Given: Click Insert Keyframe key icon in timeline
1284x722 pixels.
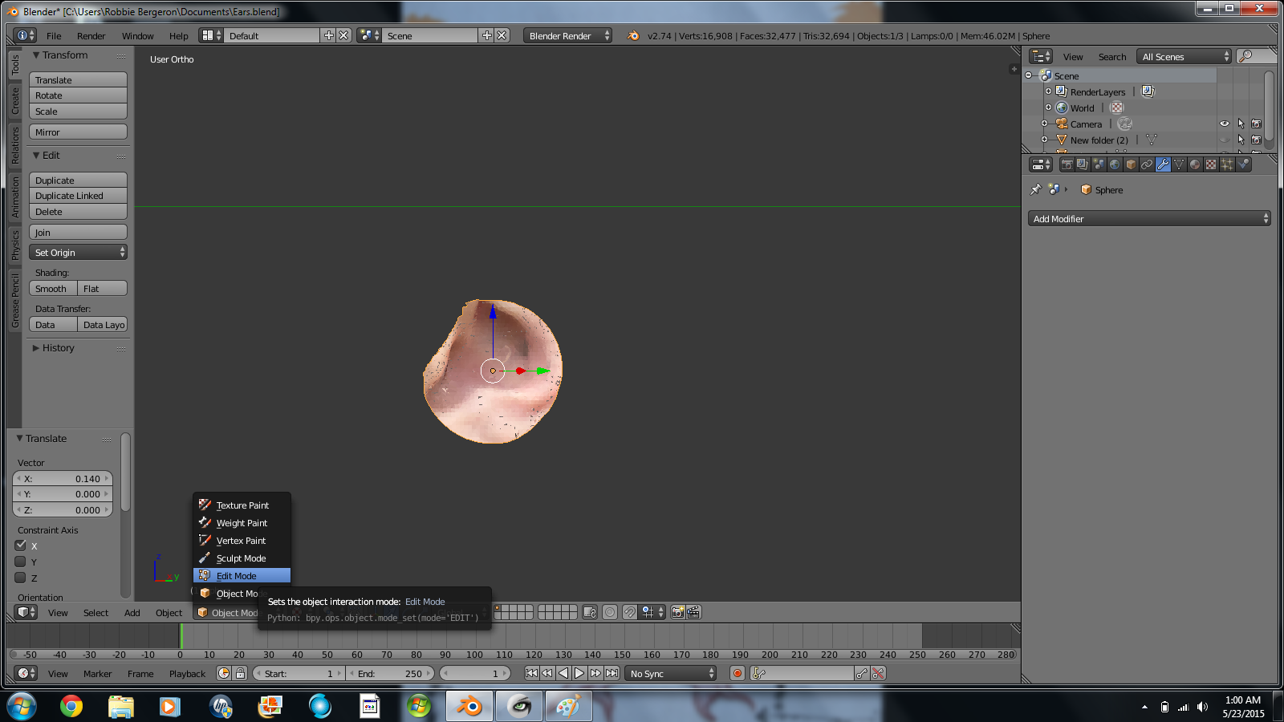Looking at the screenshot, I should tap(861, 673).
